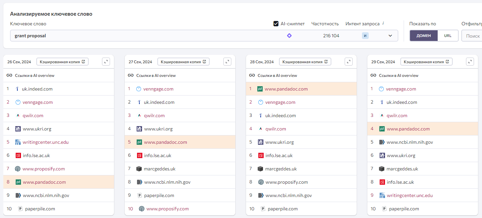Click pandadoc favicon in 29 Сен column

(382, 129)
